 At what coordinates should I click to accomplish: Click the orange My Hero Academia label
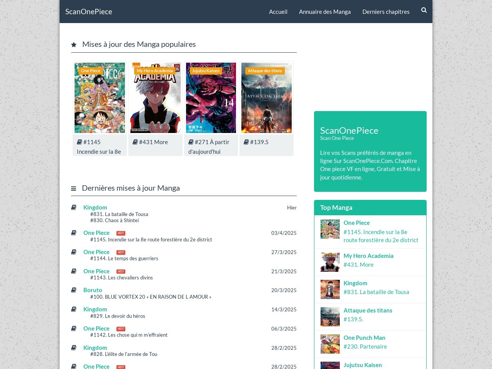(155, 71)
